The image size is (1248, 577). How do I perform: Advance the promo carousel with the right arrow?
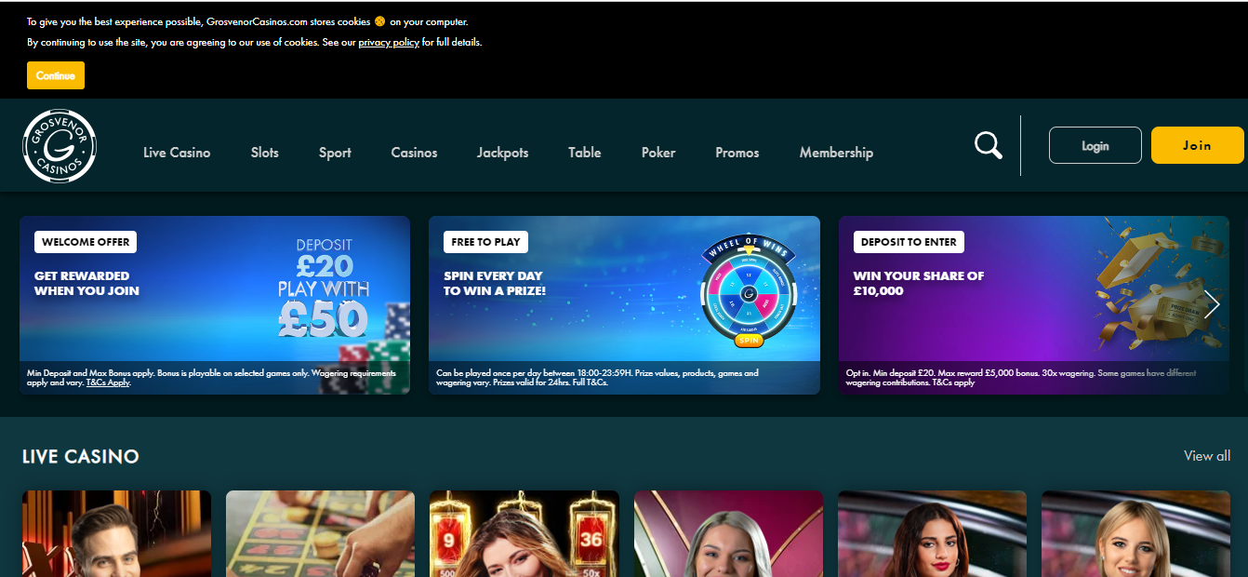(1211, 304)
